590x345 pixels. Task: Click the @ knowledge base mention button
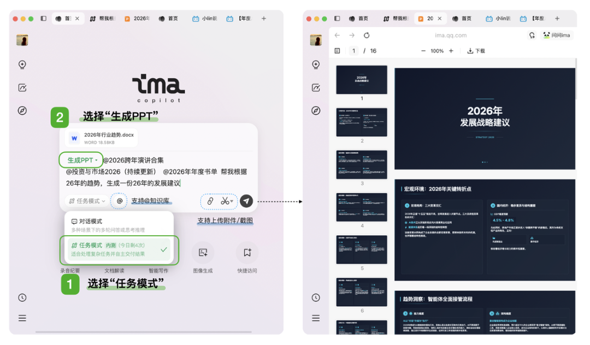pyautogui.click(x=120, y=201)
